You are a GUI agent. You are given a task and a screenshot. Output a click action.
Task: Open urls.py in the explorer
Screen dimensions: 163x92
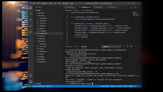click(41, 54)
